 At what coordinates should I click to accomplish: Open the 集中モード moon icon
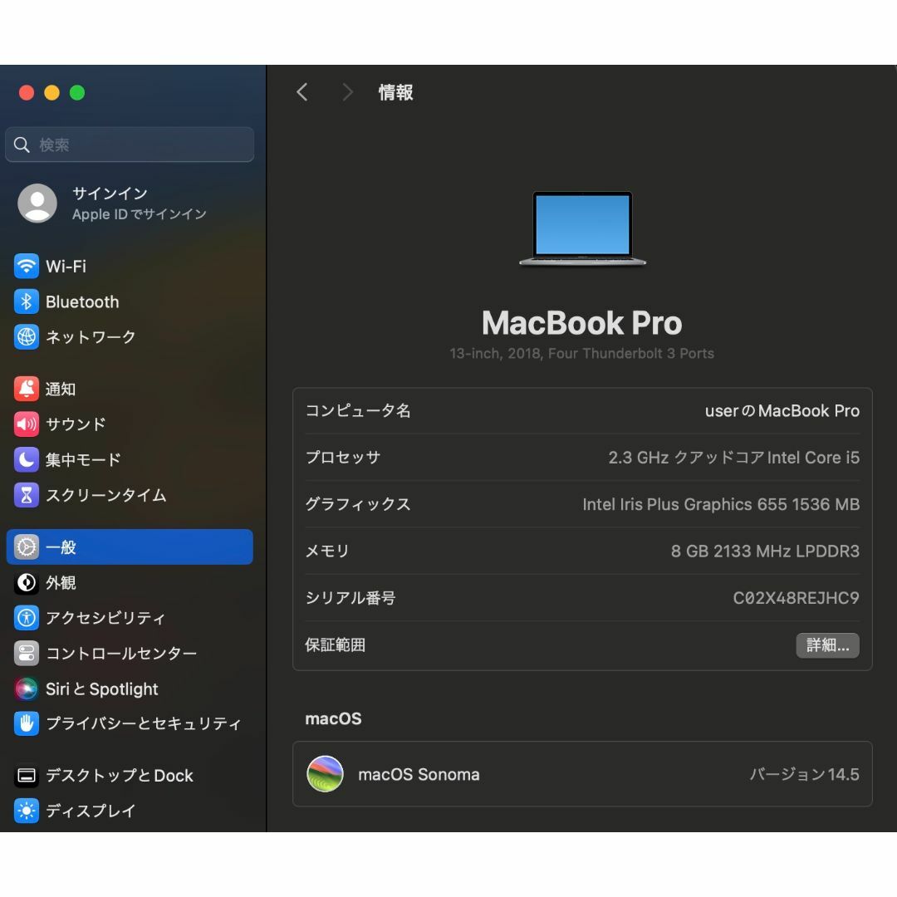(x=27, y=459)
